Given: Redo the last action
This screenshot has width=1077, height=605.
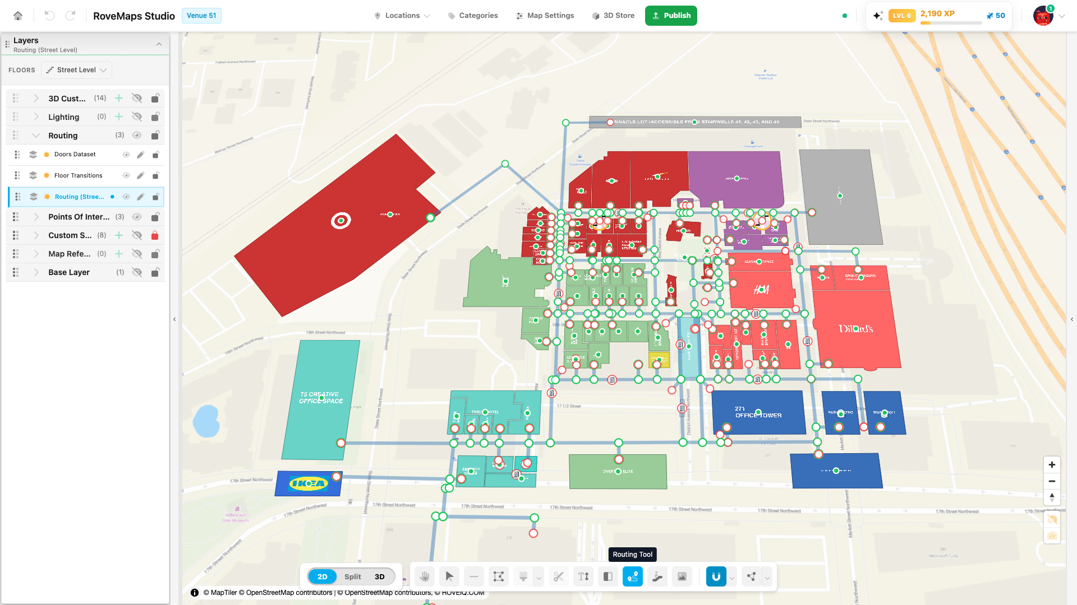Looking at the screenshot, I should tap(70, 16).
